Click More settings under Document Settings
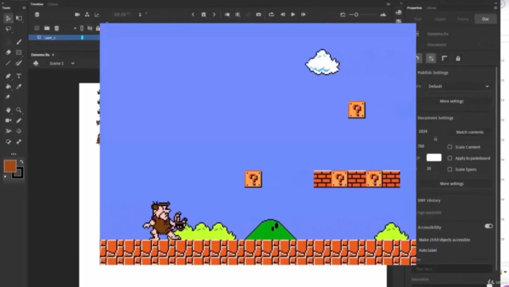Image resolution: width=509 pixels, height=287 pixels. click(x=451, y=184)
